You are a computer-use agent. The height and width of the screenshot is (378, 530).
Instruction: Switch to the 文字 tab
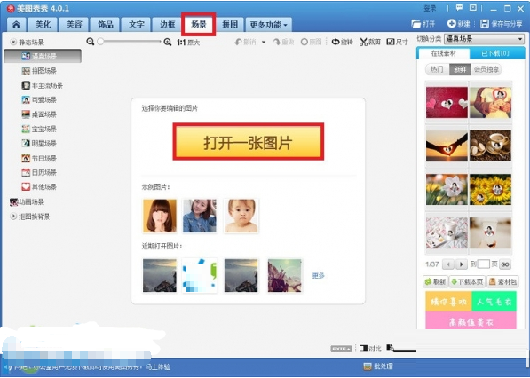(x=137, y=25)
